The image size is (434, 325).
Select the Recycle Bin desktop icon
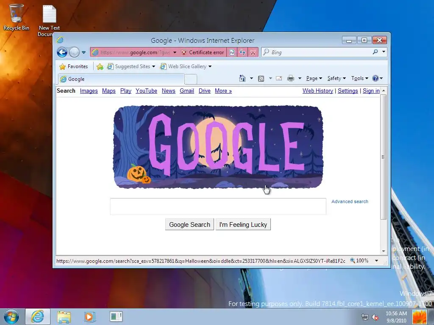tap(17, 17)
